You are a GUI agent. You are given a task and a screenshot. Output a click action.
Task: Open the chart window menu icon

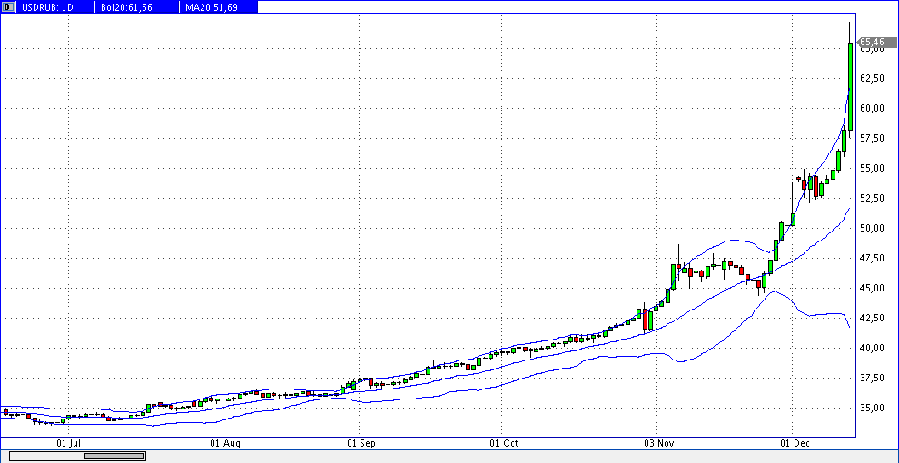coord(9,7)
